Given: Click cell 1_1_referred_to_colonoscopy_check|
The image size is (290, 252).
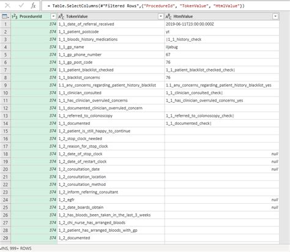Looking at the screenshot, I should click(x=222, y=116).
